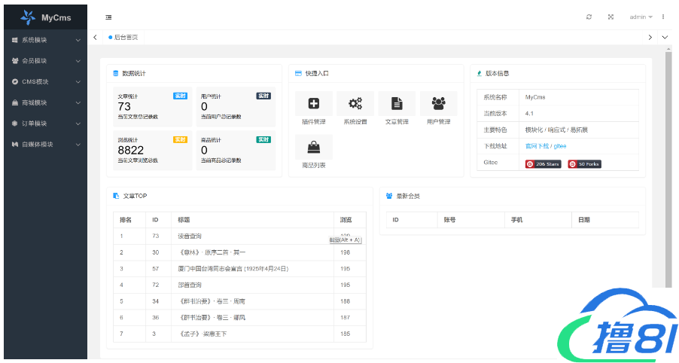Open the 系统设置 gears shortcut icon
This screenshot has width=679, height=363.
(x=355, y=104)
